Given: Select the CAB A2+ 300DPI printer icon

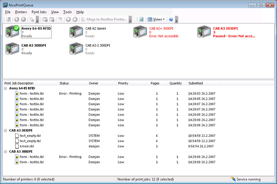Looking at the screenshot, I should (x=140, y=32).
